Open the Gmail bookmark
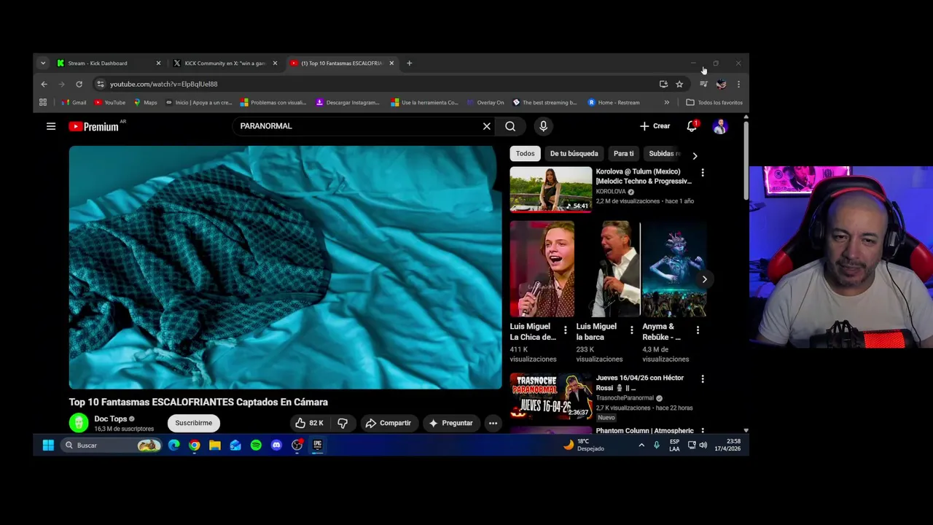 point(74,103)
